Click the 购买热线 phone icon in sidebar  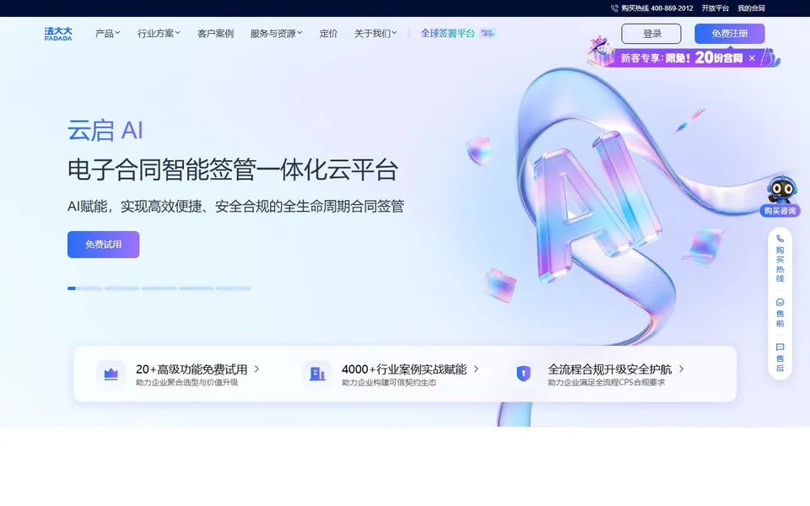pyautogui.click(x=780, y=239)
